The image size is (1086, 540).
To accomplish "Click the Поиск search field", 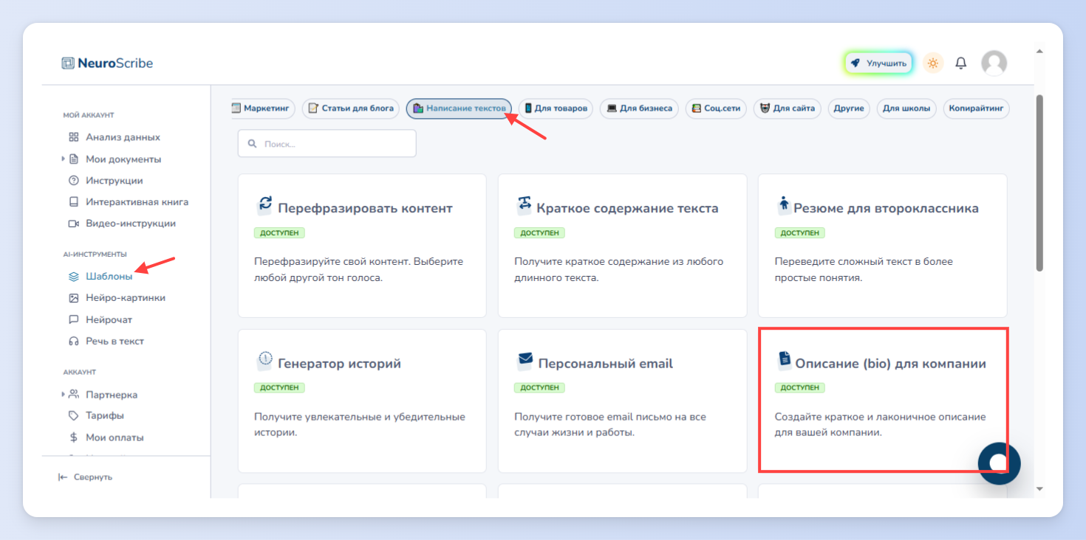I will 327,144.
